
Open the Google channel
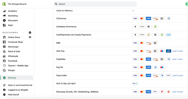[x=11, y=70]
